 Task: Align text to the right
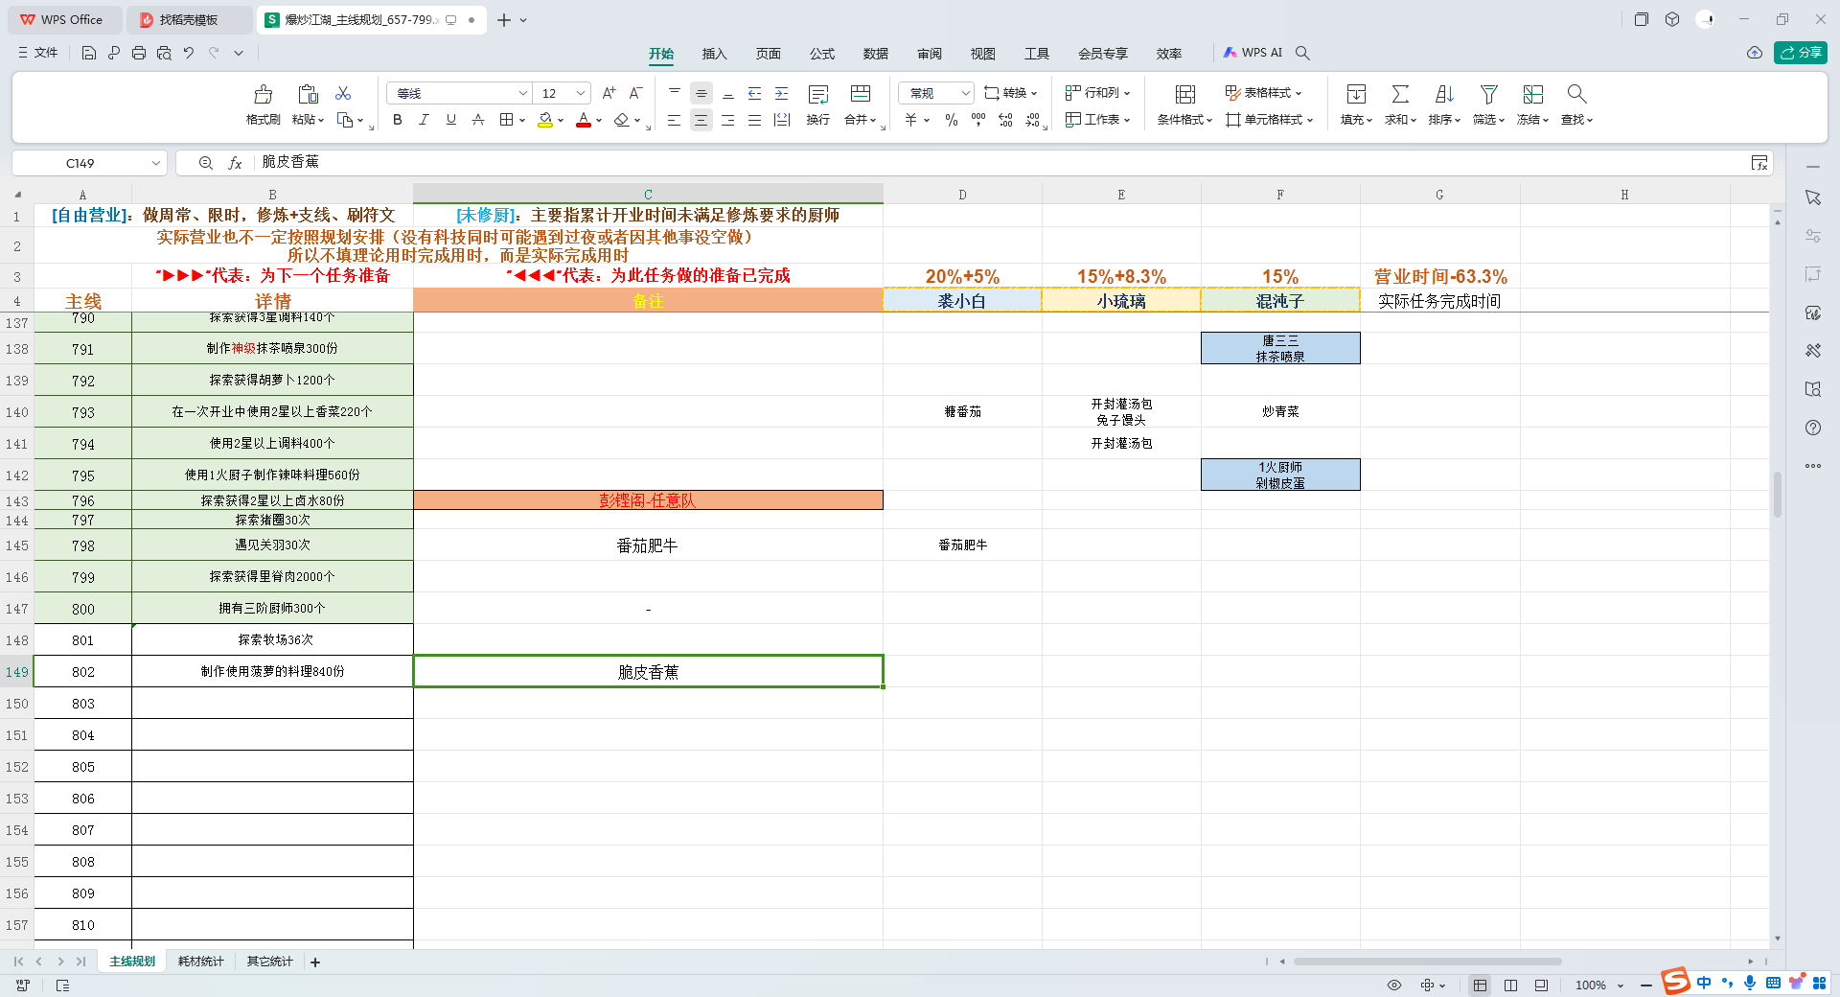point(728,120)
